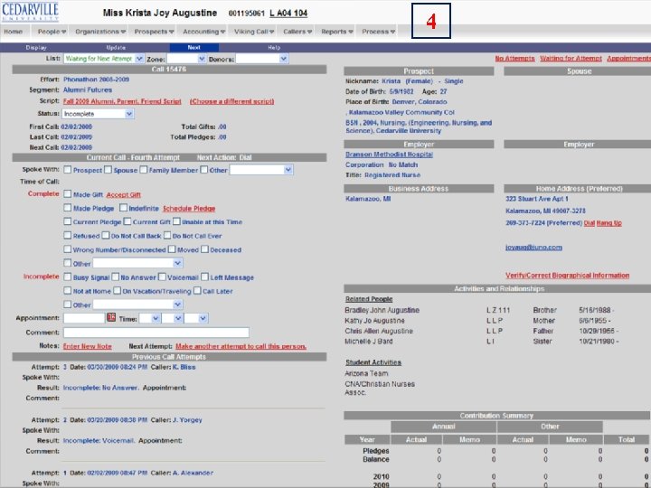Select the No Answer checkbox
Viewport: 651px width, 488px height.
pos(116,277)
